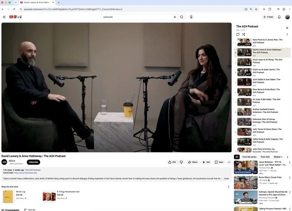Select the Mother chip
Image resolution: width=292 pixels, height=211 pixels.
278,157
